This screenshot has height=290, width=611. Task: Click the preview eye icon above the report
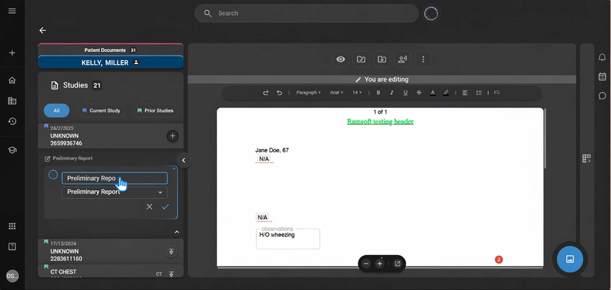pos(340,59)
